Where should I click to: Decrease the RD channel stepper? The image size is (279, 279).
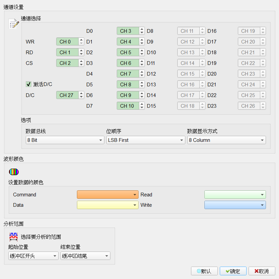pyautogui.click(x=81, y=54)
